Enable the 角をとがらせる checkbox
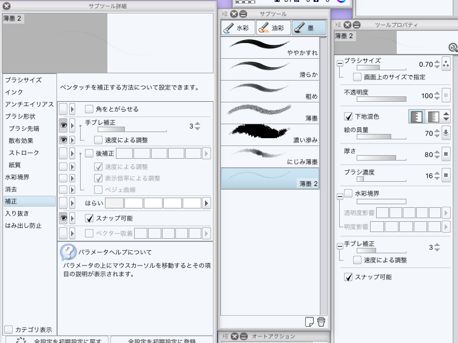Image resolution: width=458 pixels, height=343 pixels. tap(89, 109)
